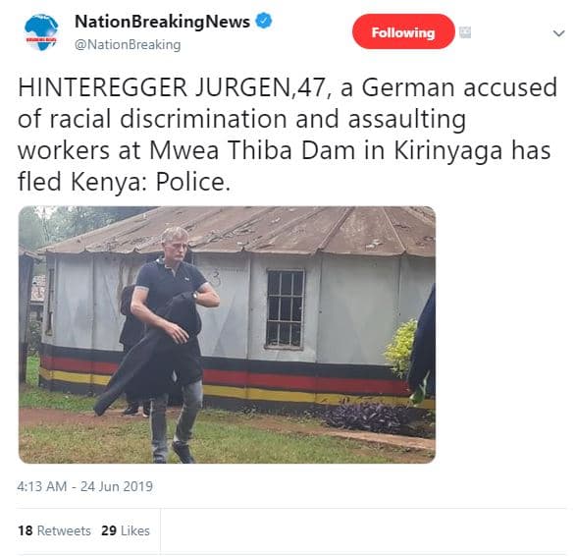Open the tweet options chevron menu

pyautogui.click(x=558, y=33)
